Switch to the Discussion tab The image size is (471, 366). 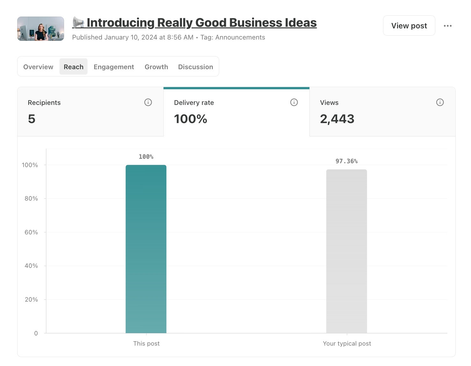pos(195,67)
